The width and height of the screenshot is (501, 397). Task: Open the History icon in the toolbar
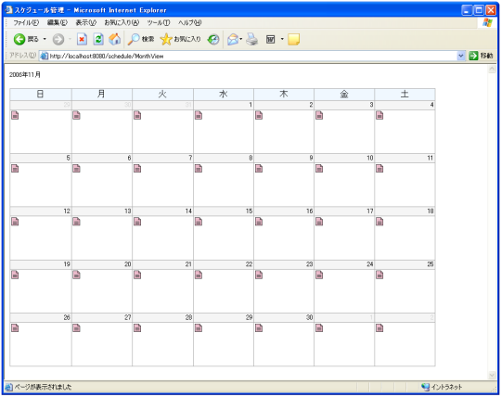coord(213,39)
